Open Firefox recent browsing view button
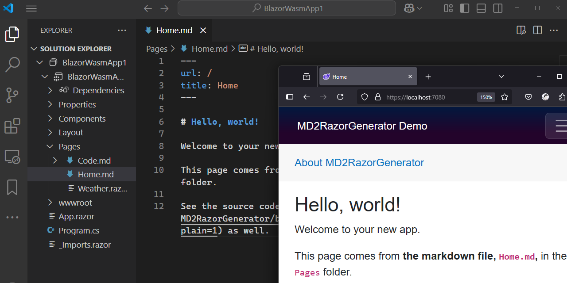The width and height of the screenshot is (567, 283). [307, 77]
